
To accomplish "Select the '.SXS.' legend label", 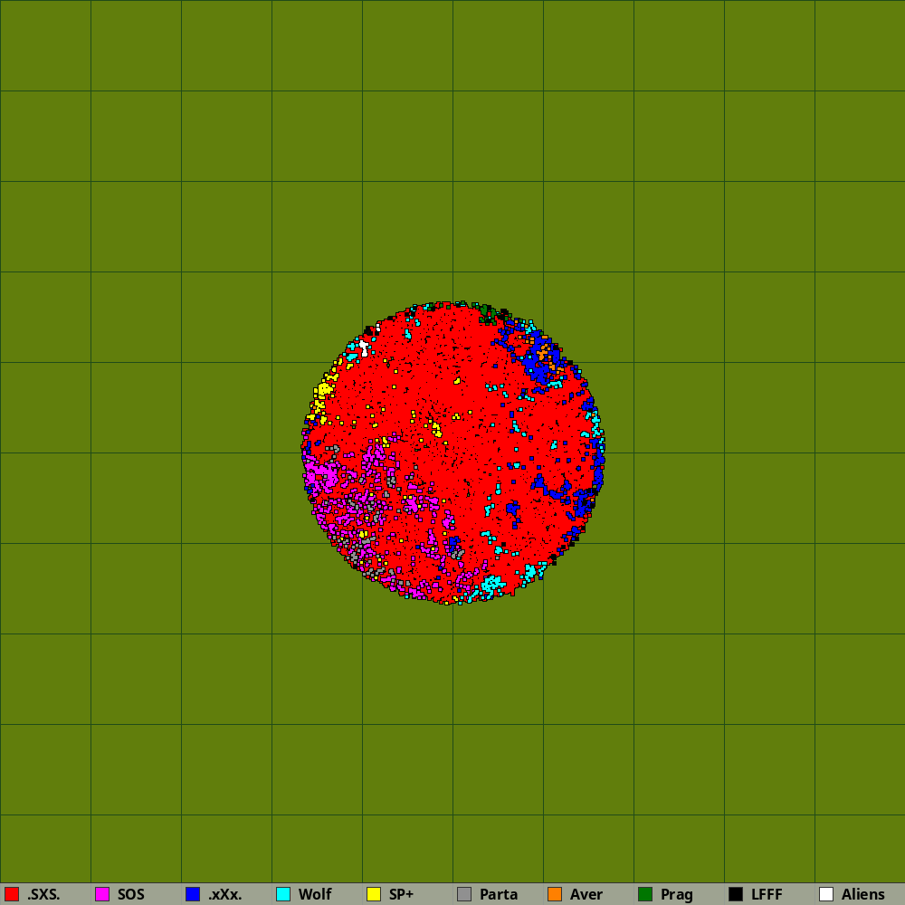I will coord(43,895).
